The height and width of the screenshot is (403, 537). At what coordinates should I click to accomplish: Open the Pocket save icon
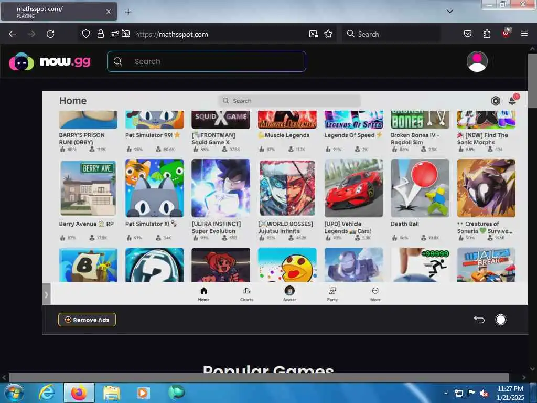467,34
